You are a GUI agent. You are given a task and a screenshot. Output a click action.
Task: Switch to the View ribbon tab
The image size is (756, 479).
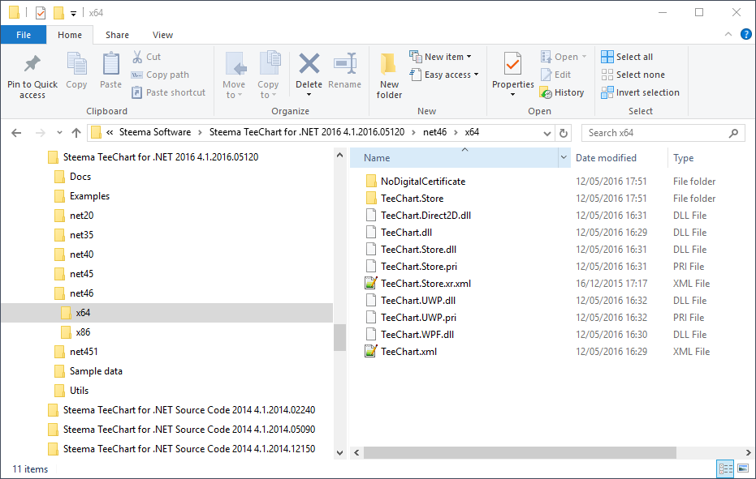pos(162,35)
